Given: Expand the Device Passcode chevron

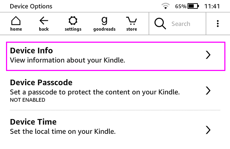Looking at the screenshot, I should click(208, 91).
